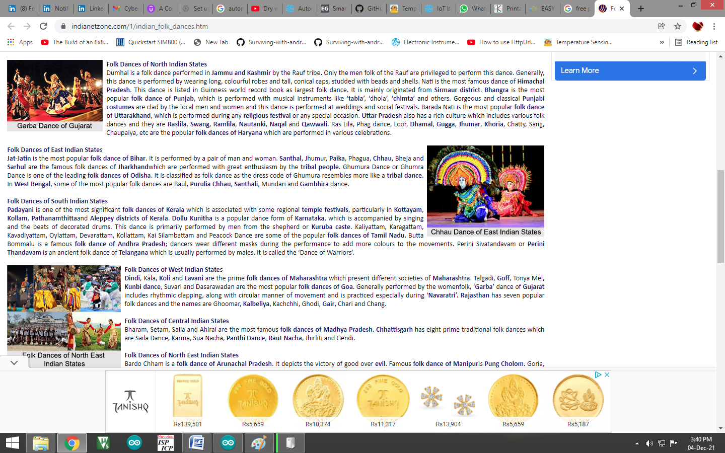This screenshot has height=453, width=725.
Task: Go forward to next page
Action: click(x=27, y=26)
